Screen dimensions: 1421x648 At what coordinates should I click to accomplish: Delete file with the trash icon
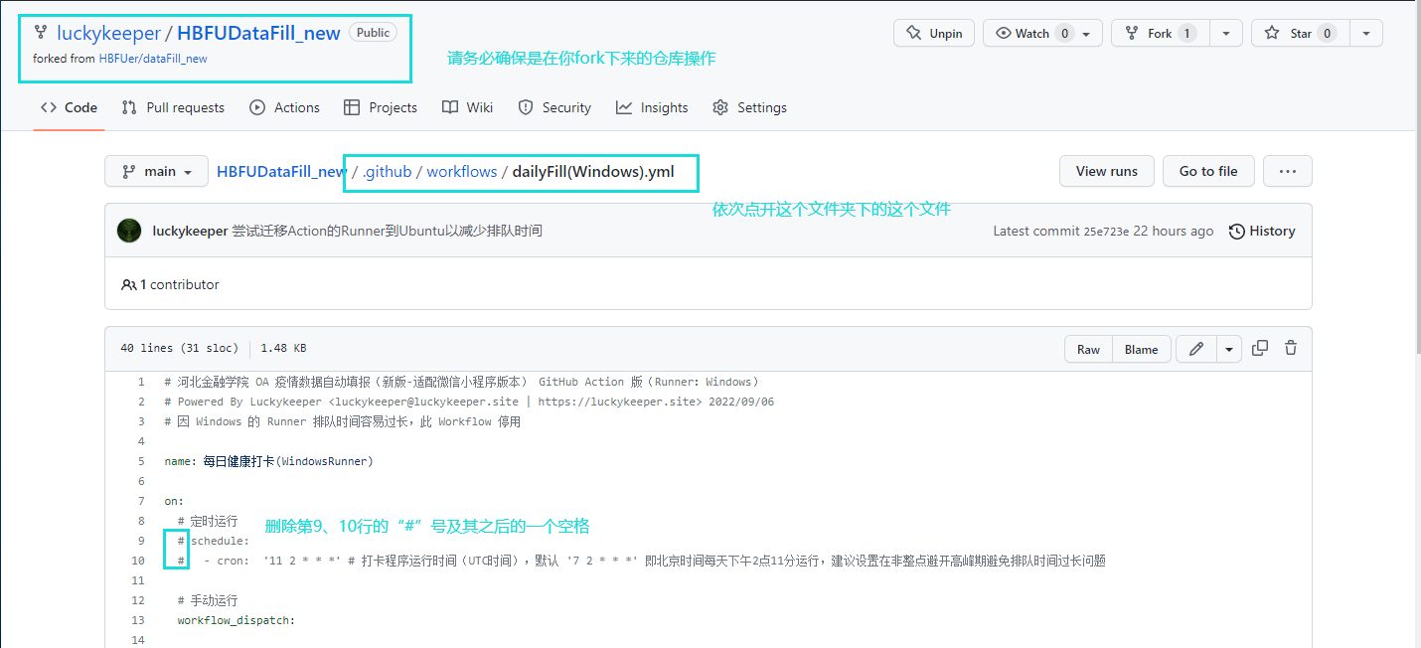click(x=1291, y=348)
